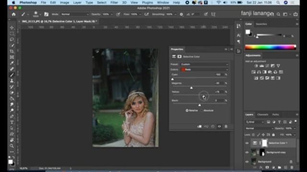The image size is (307, 172).
Task: Select the Zoom tool
Action: coord(12,146)
